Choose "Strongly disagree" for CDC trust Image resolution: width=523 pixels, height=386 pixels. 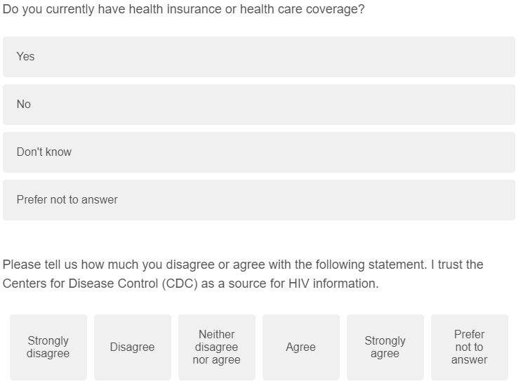click(48, 347)
